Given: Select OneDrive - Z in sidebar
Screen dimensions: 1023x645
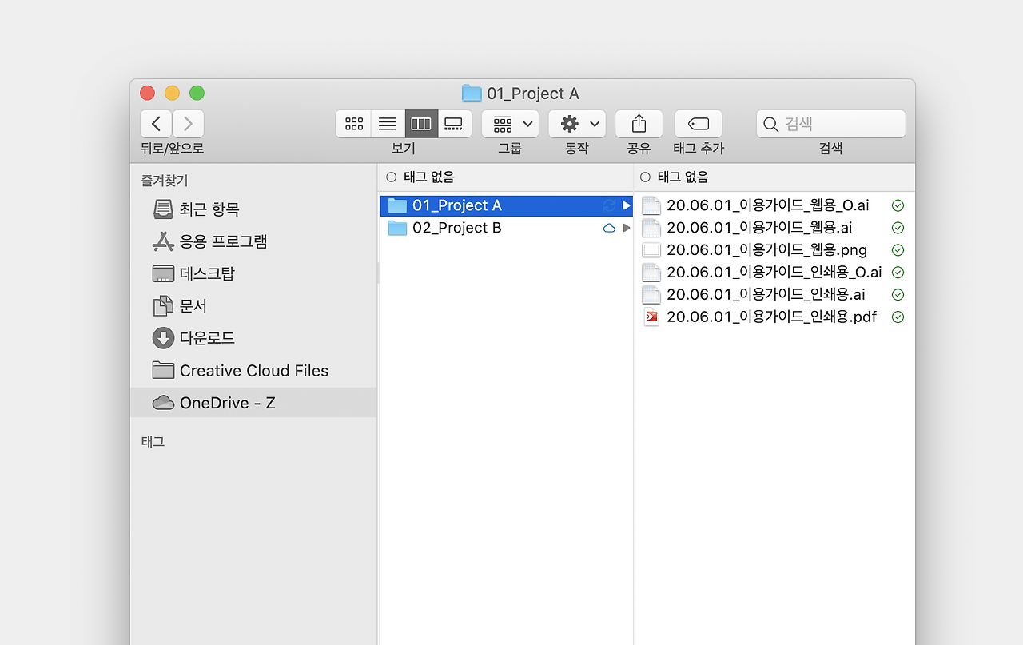Looking at the screenshot, I should coord(253,403).
